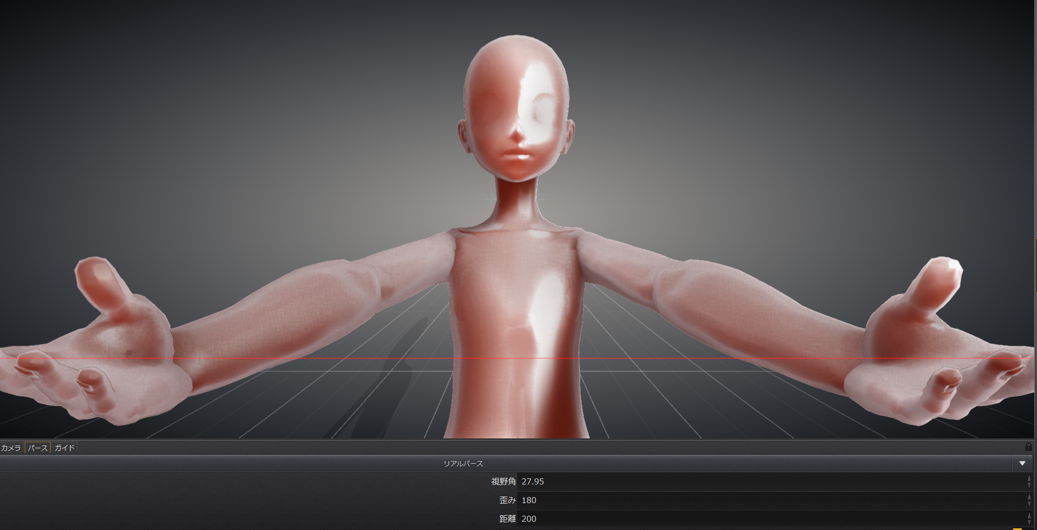Viewport: 1037px width, 530px height.
Task: Click the 視野角 value field
Action: tap(769, 482)
